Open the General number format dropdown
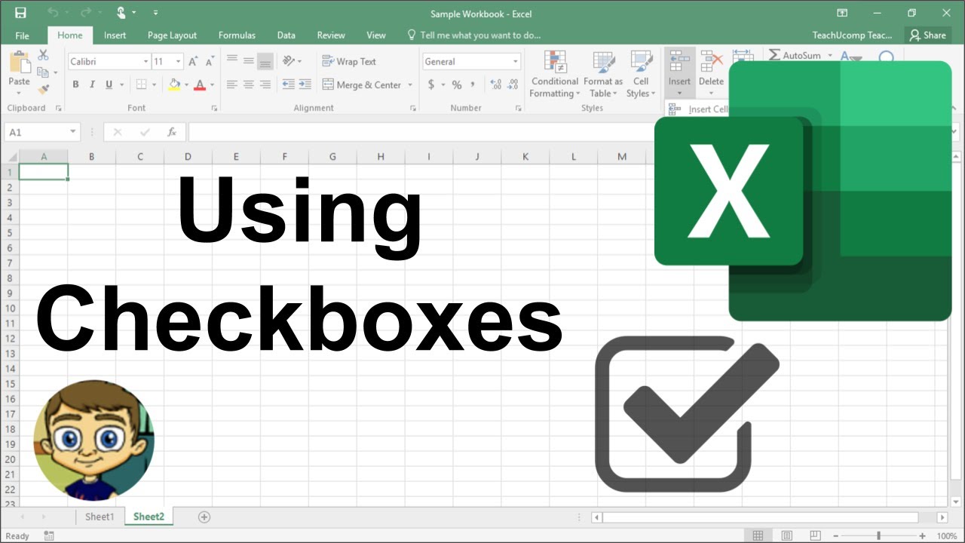 tap(516, 62)
